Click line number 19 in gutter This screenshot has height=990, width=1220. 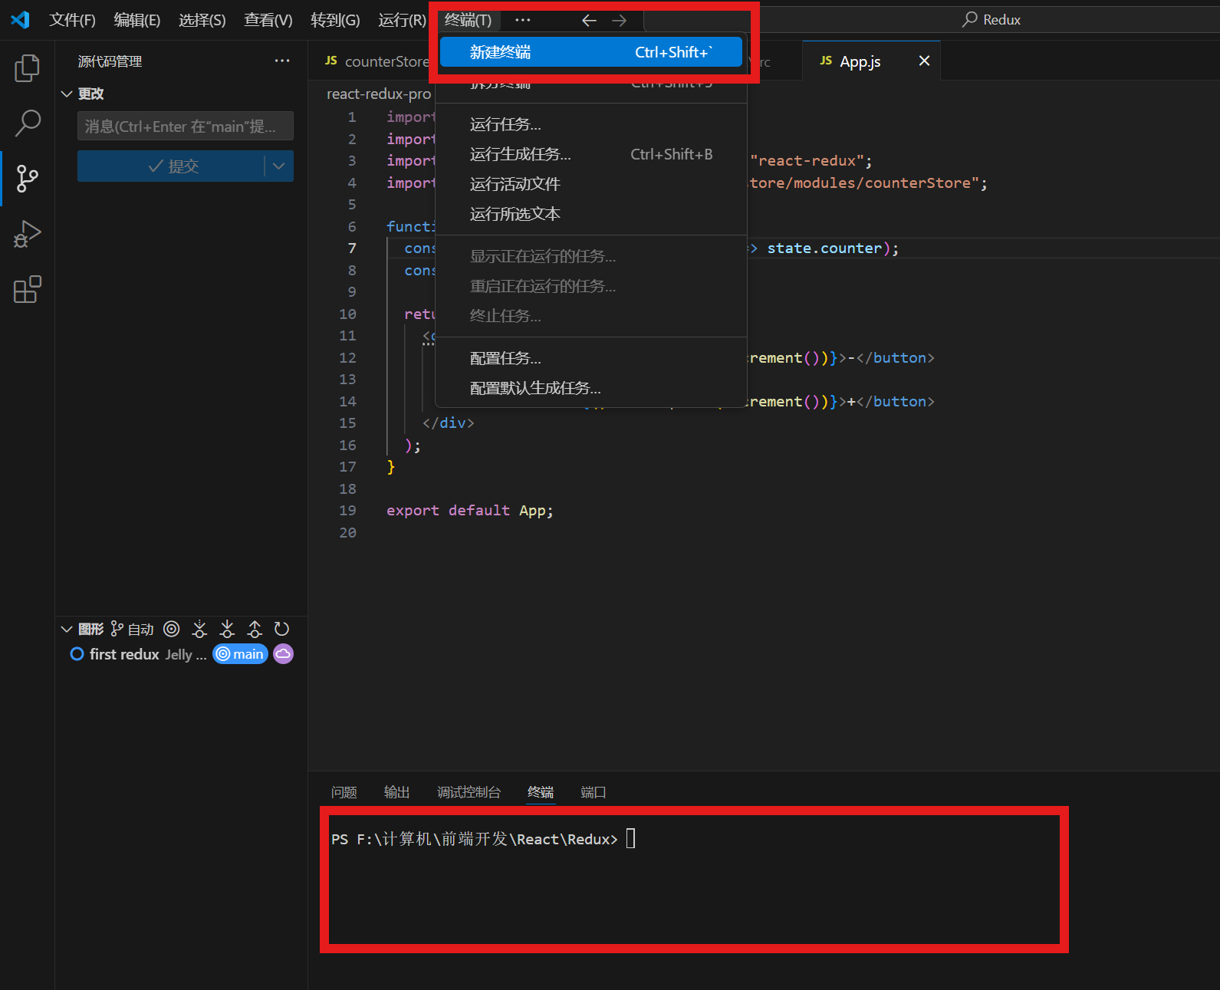347,510
